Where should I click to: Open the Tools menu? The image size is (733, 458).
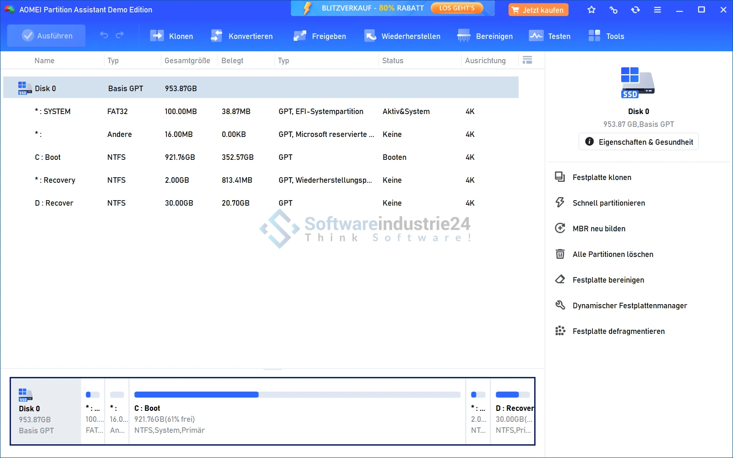click(606, 36)
